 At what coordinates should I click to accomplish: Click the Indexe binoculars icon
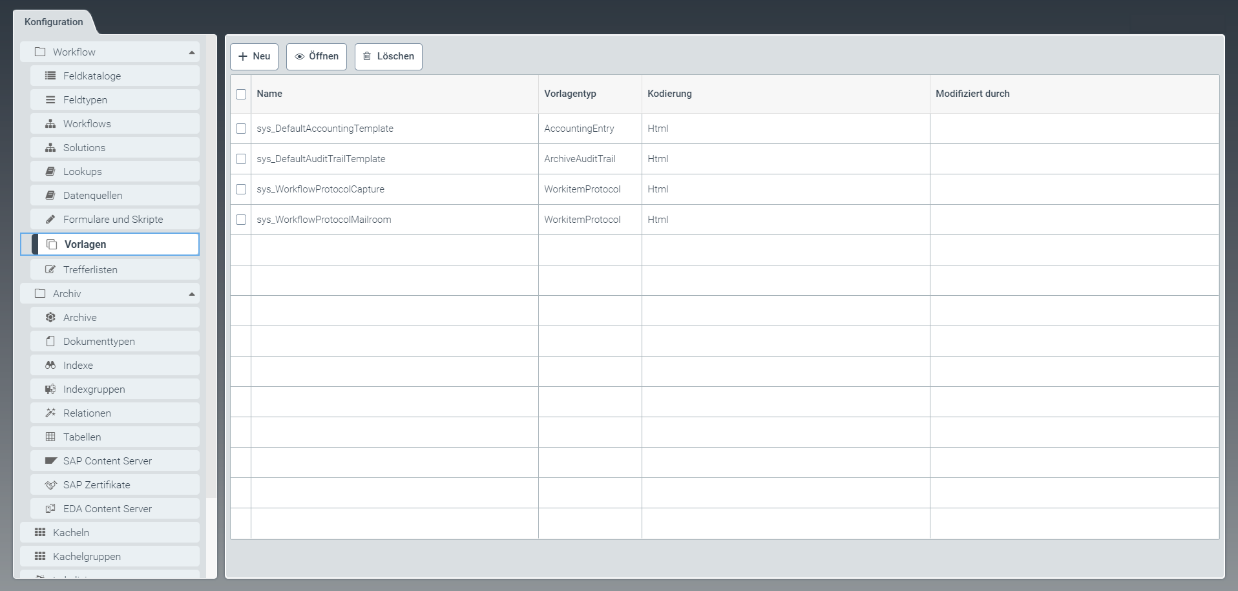click(50, 365)
